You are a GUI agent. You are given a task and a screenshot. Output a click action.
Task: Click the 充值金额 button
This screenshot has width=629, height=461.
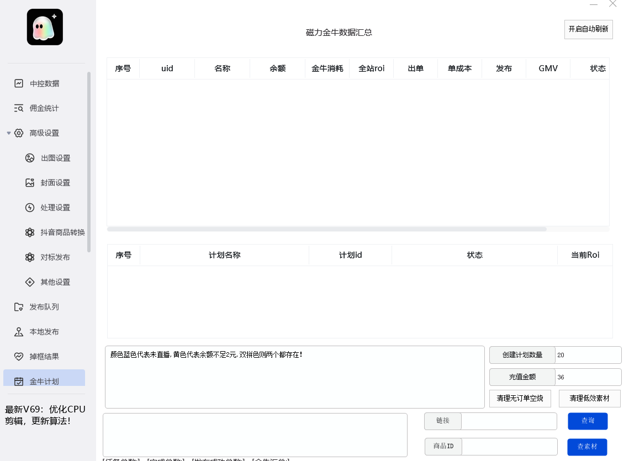pyautogui.click(x=522, y=377)
